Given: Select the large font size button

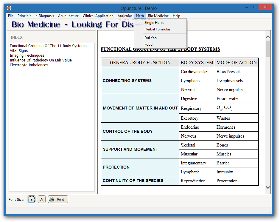Looking at the screenshot, I should [41, 199].
